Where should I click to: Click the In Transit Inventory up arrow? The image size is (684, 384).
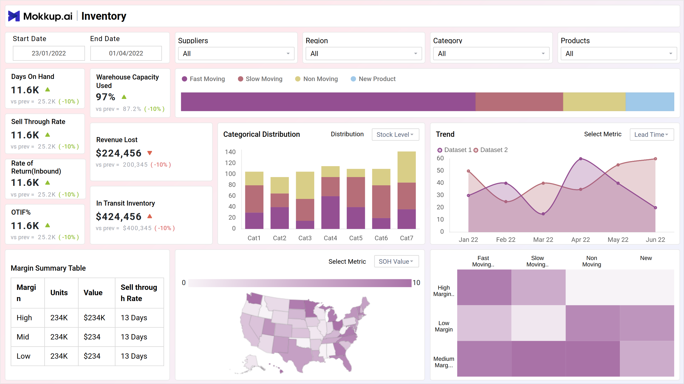click(x=150, y=216)
